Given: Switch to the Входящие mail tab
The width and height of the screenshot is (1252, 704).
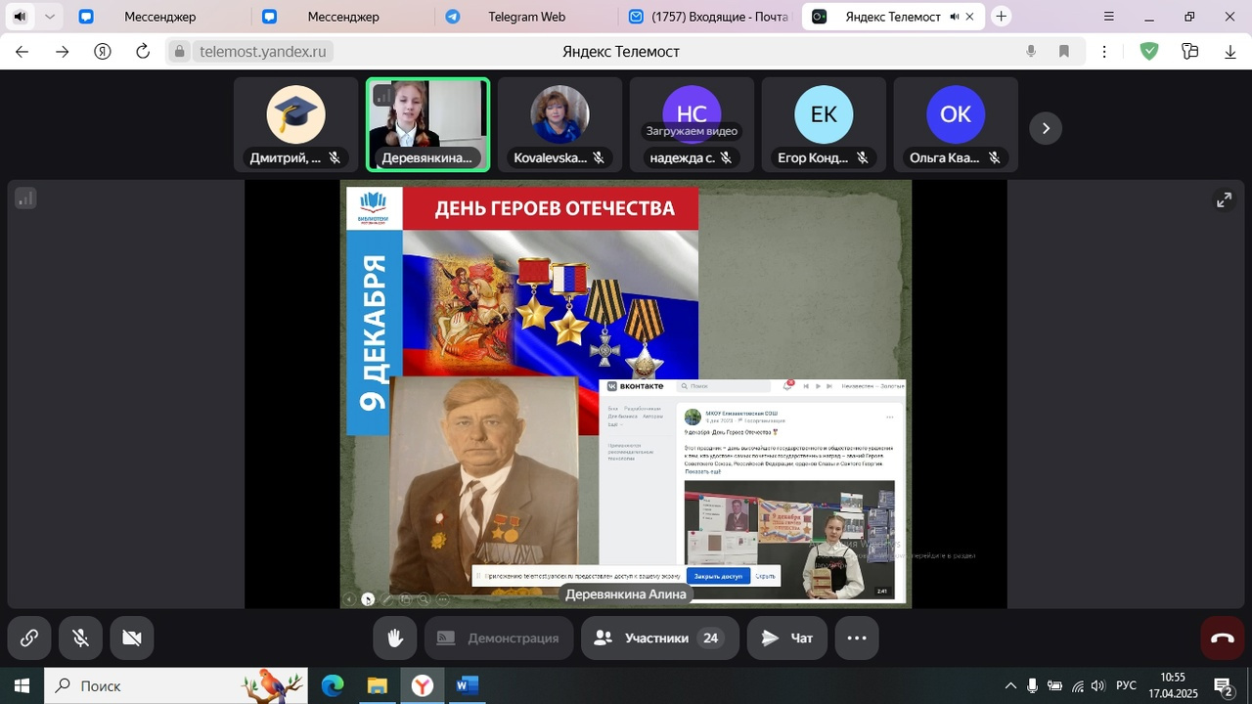Looking at the screenshot, I should [710, 17].
